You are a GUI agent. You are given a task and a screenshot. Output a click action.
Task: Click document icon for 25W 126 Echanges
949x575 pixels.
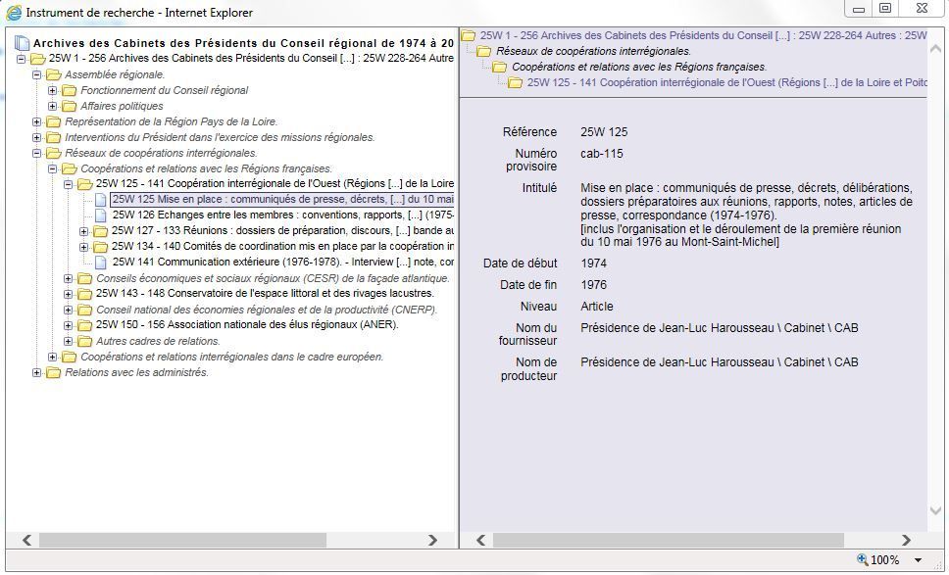100,215
